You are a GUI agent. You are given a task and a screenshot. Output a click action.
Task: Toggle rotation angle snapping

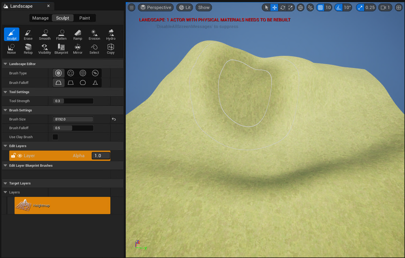tap(339, 7)
